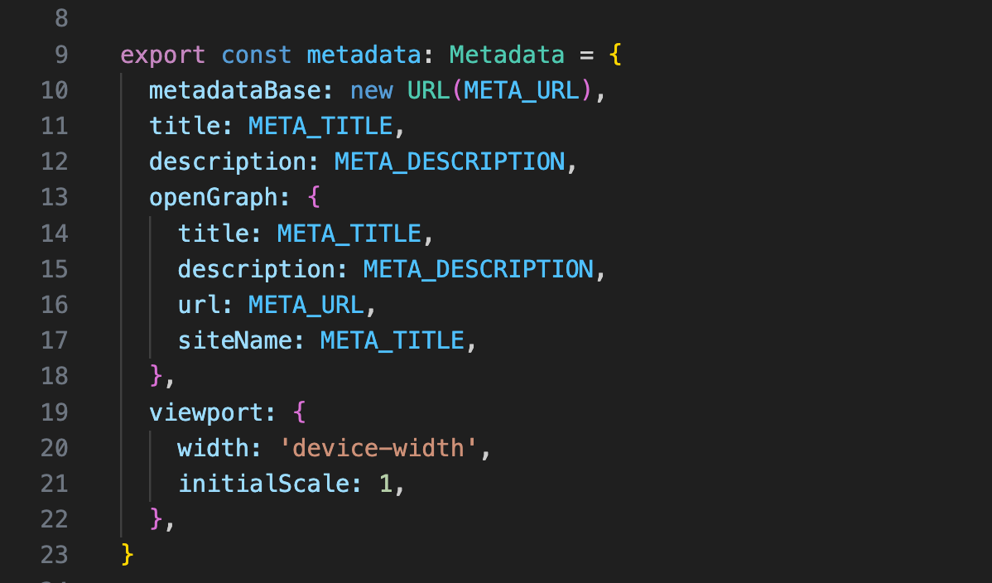Click line number 23 in the gutter
Image resolution: width=992 pixels, height=583 pixels.
coord(55,554)
